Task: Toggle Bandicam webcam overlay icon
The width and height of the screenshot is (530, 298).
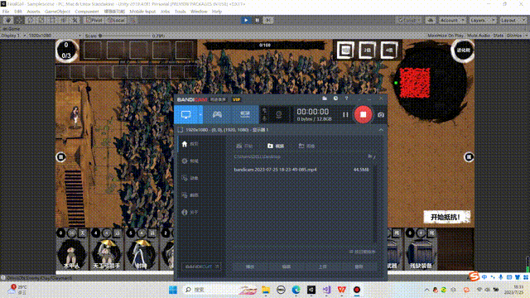Action: coord(278,114)
